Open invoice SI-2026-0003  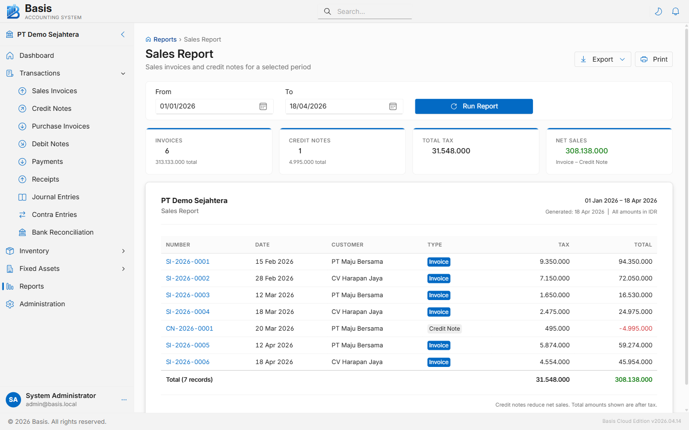click(x=188, y=295)
